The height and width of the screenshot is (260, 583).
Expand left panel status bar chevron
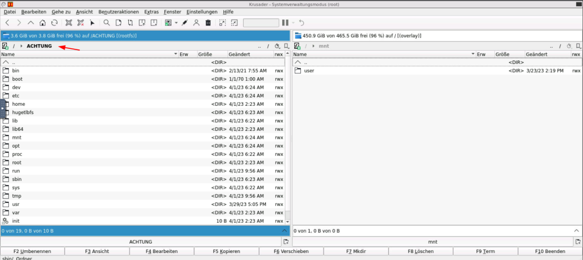tap(285, 231)
